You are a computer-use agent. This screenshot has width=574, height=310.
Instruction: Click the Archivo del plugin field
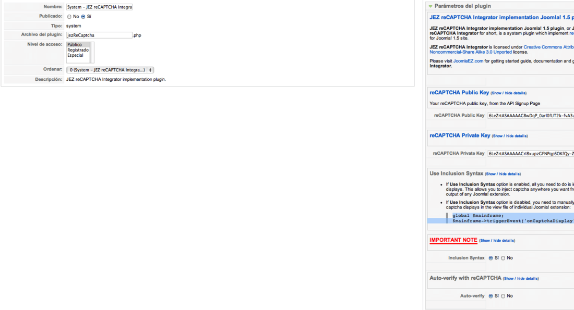coord(99,35)
